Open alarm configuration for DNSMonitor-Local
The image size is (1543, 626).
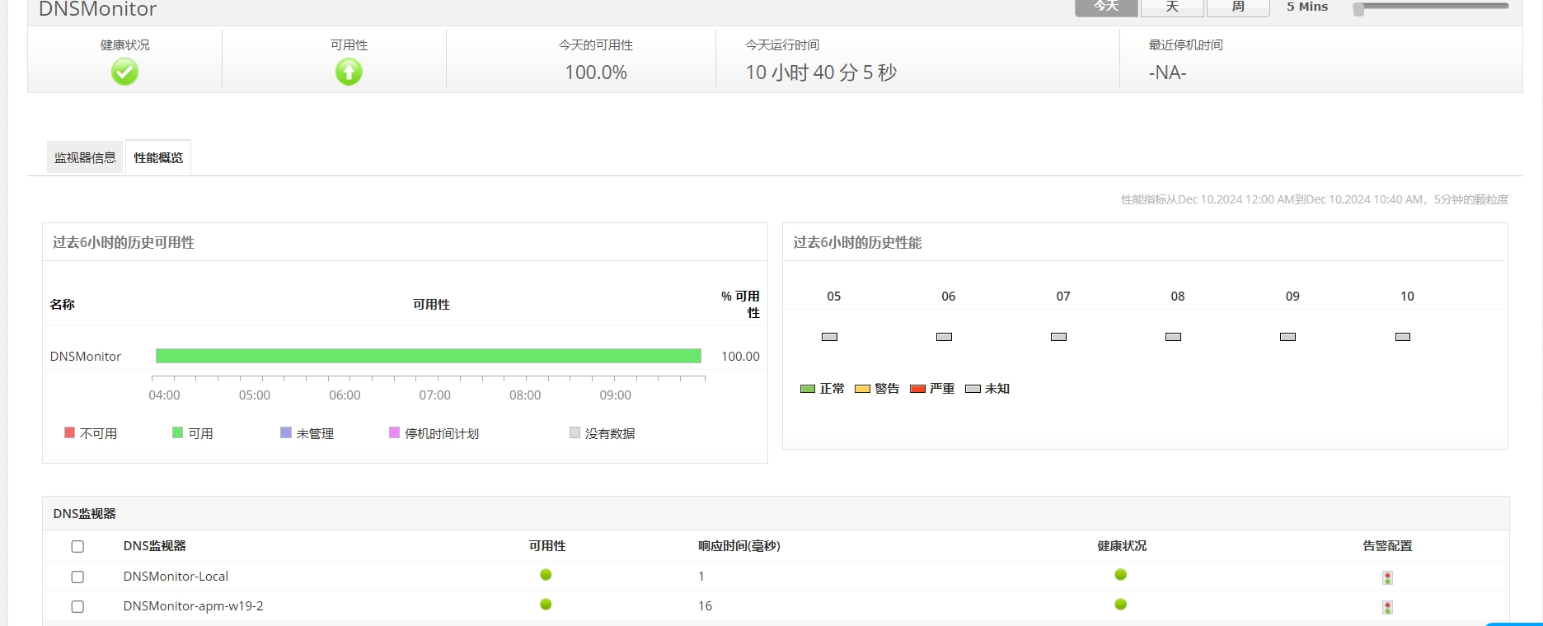[x=1388, y=577]
